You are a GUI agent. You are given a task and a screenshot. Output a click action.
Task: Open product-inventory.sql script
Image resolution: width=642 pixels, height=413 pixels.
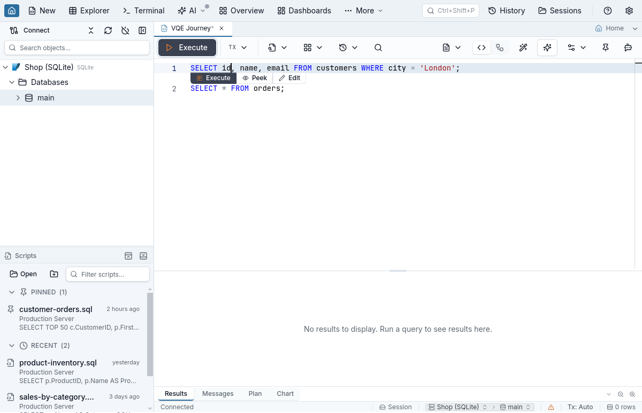(x=74, y=371)
